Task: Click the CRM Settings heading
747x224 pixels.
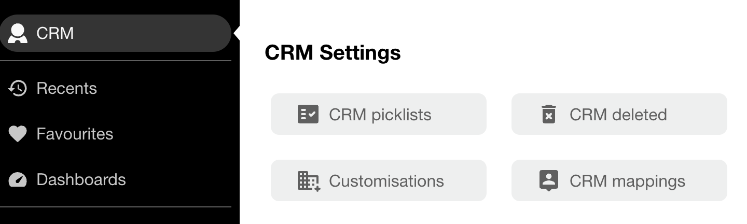Action: click(x=333, y=52)
